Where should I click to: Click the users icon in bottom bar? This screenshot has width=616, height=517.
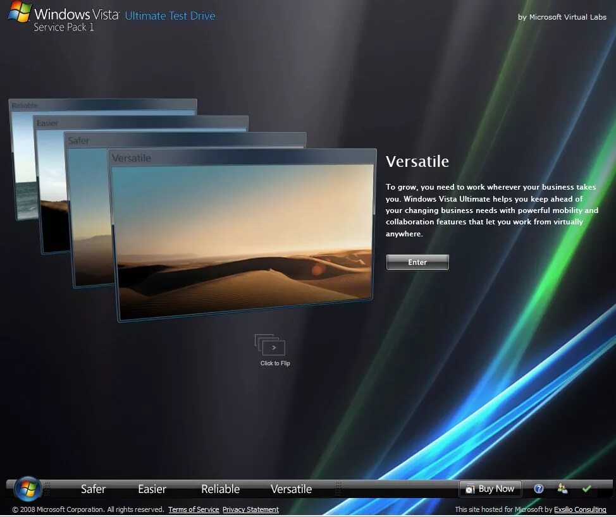(562, 489)
